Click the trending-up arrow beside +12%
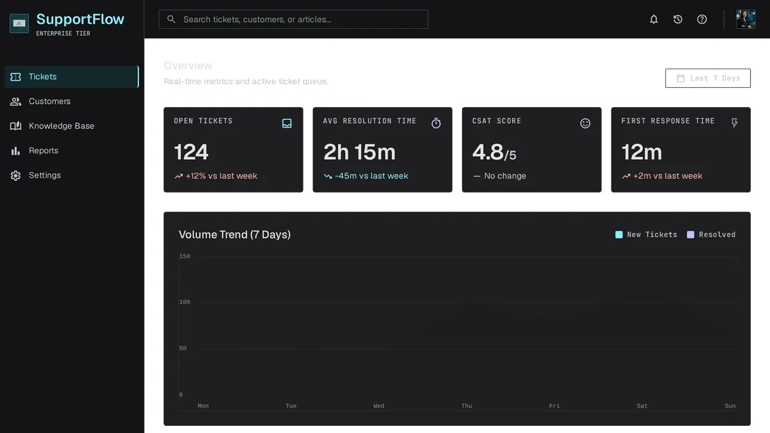Image resolution: width=770 pixels, height=433 pixels. pos(178,176)
